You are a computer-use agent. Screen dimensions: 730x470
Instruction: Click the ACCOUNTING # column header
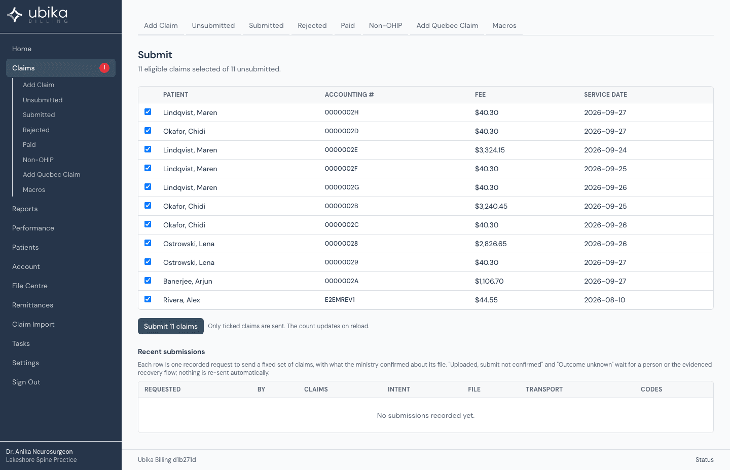click(x=349, y=95)
